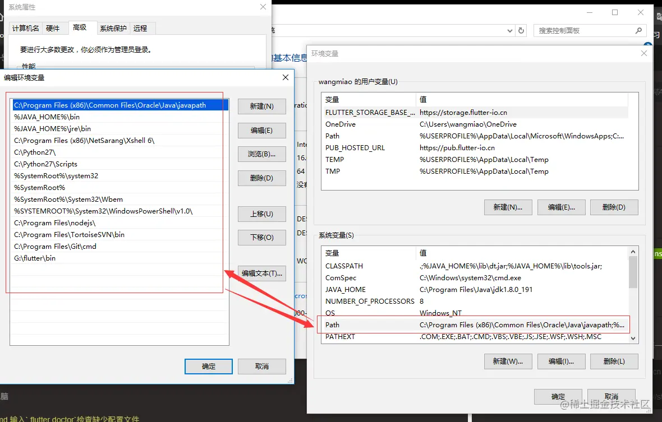Click the system variables scrollbar down arrow
The height and width of the screenshot is (422, 662).
coord(633,338)
